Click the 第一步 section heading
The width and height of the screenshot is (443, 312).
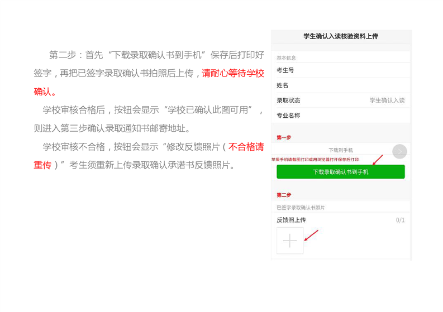pyautogui.click(x=284, y=137)
